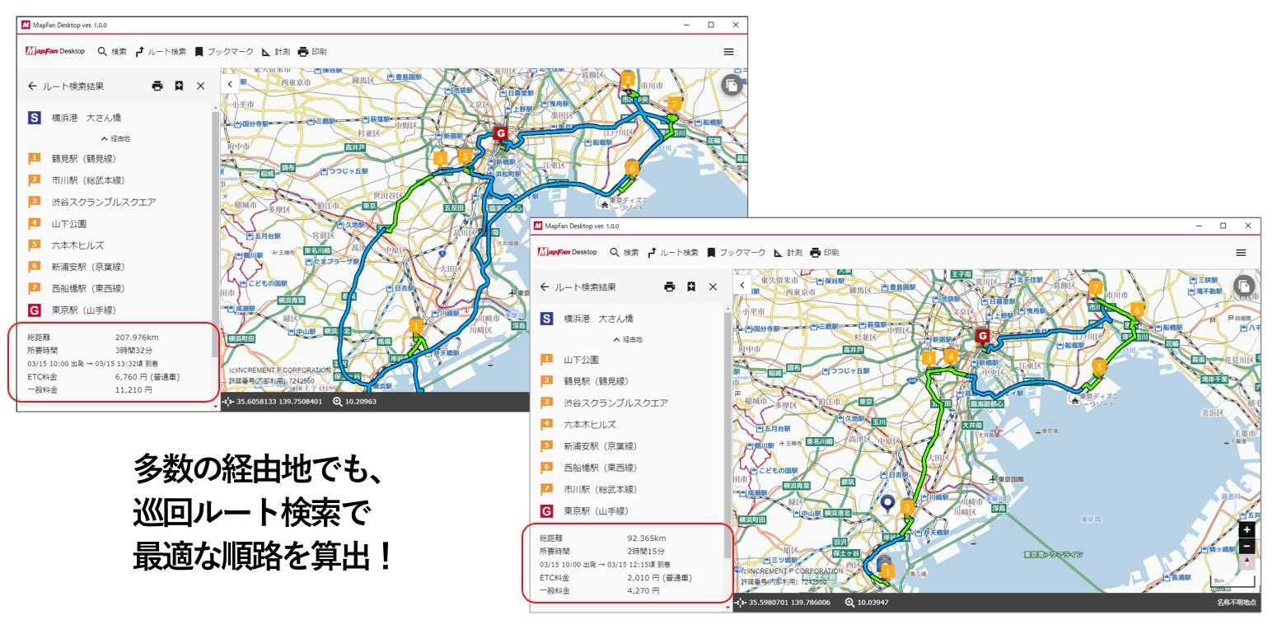Image resolution: width=1277 pixels, height=629 pixels.
Task: Zoom in with plus button on front map
Action: [x=1247, y=530]
